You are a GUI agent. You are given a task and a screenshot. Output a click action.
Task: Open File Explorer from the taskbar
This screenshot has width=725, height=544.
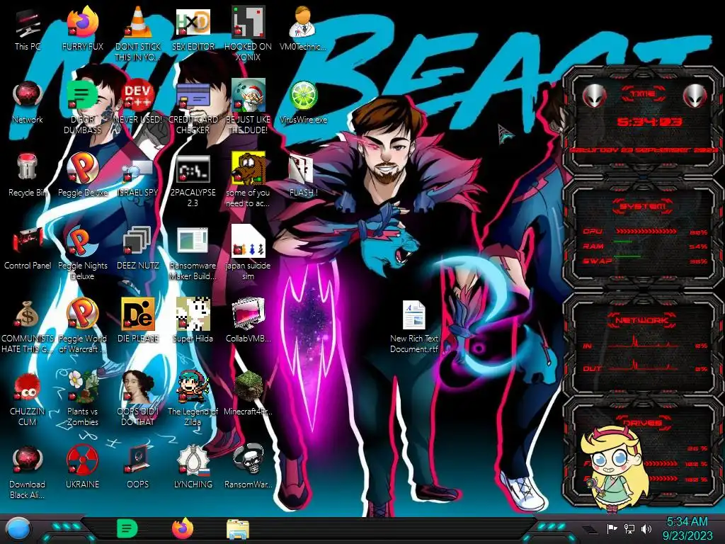point(238,529)
